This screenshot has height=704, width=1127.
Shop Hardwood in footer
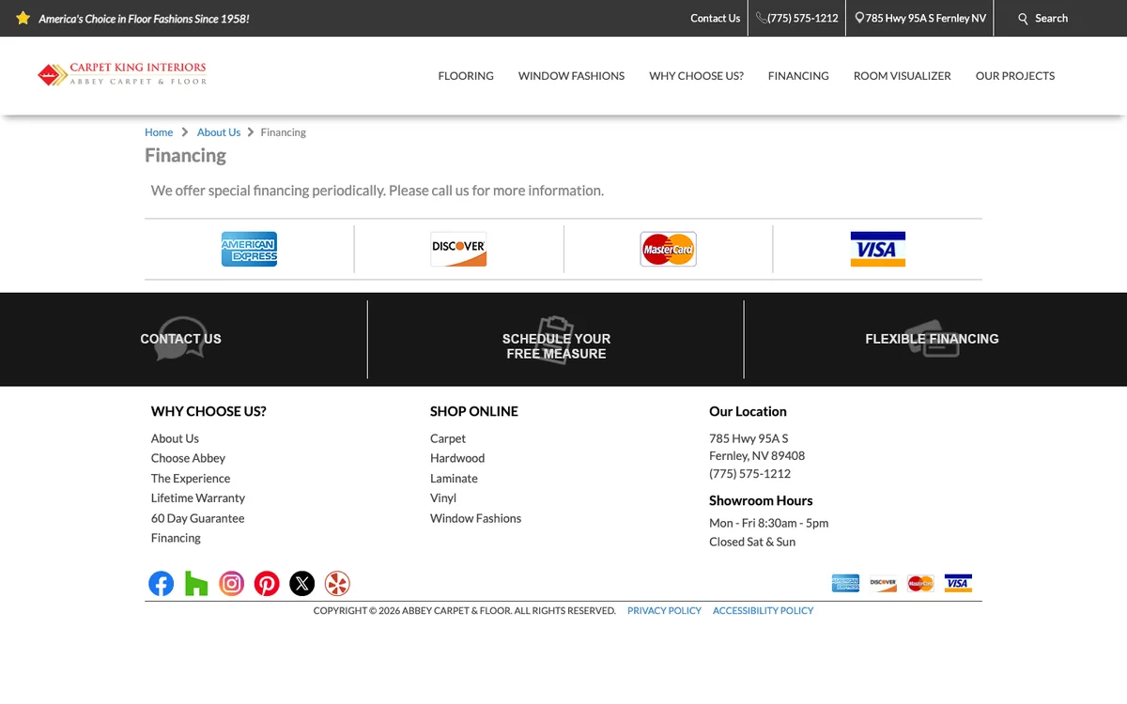(x=457, y=458)
